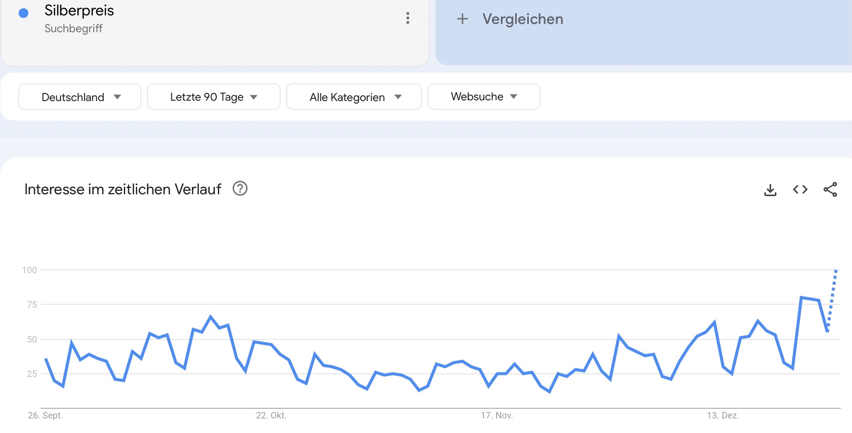
Task: Select the 22. Okt. axis date label
Action: (271, 416)
